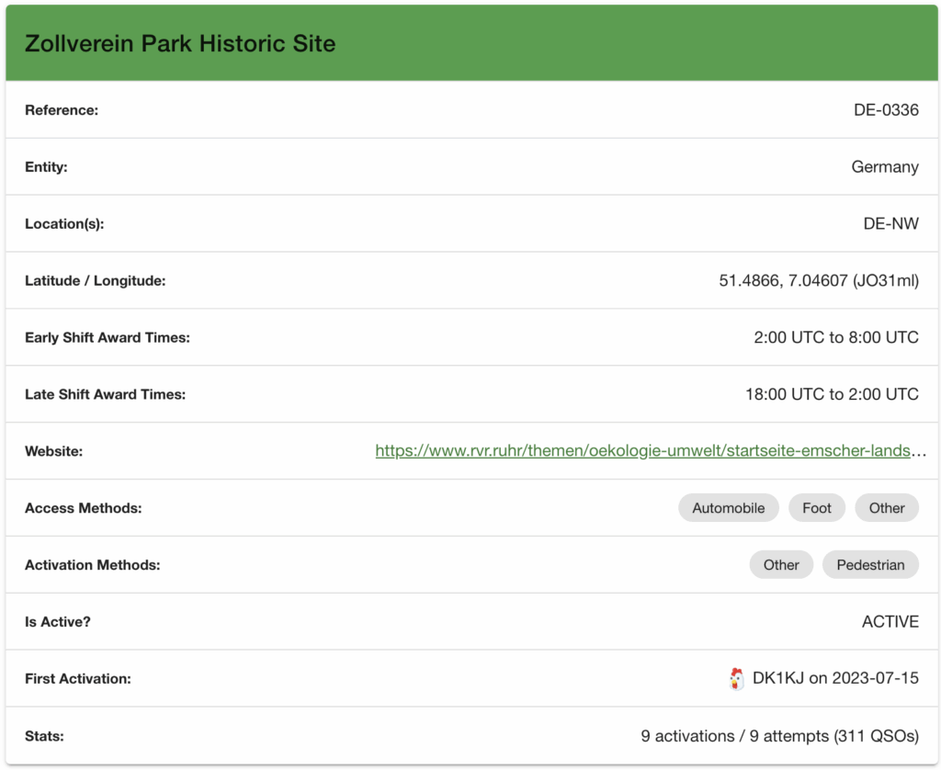This screenshot has width=941, height=770.
Task: Click the Late Shift Award Times: label
Action: (x=105, y=394)
